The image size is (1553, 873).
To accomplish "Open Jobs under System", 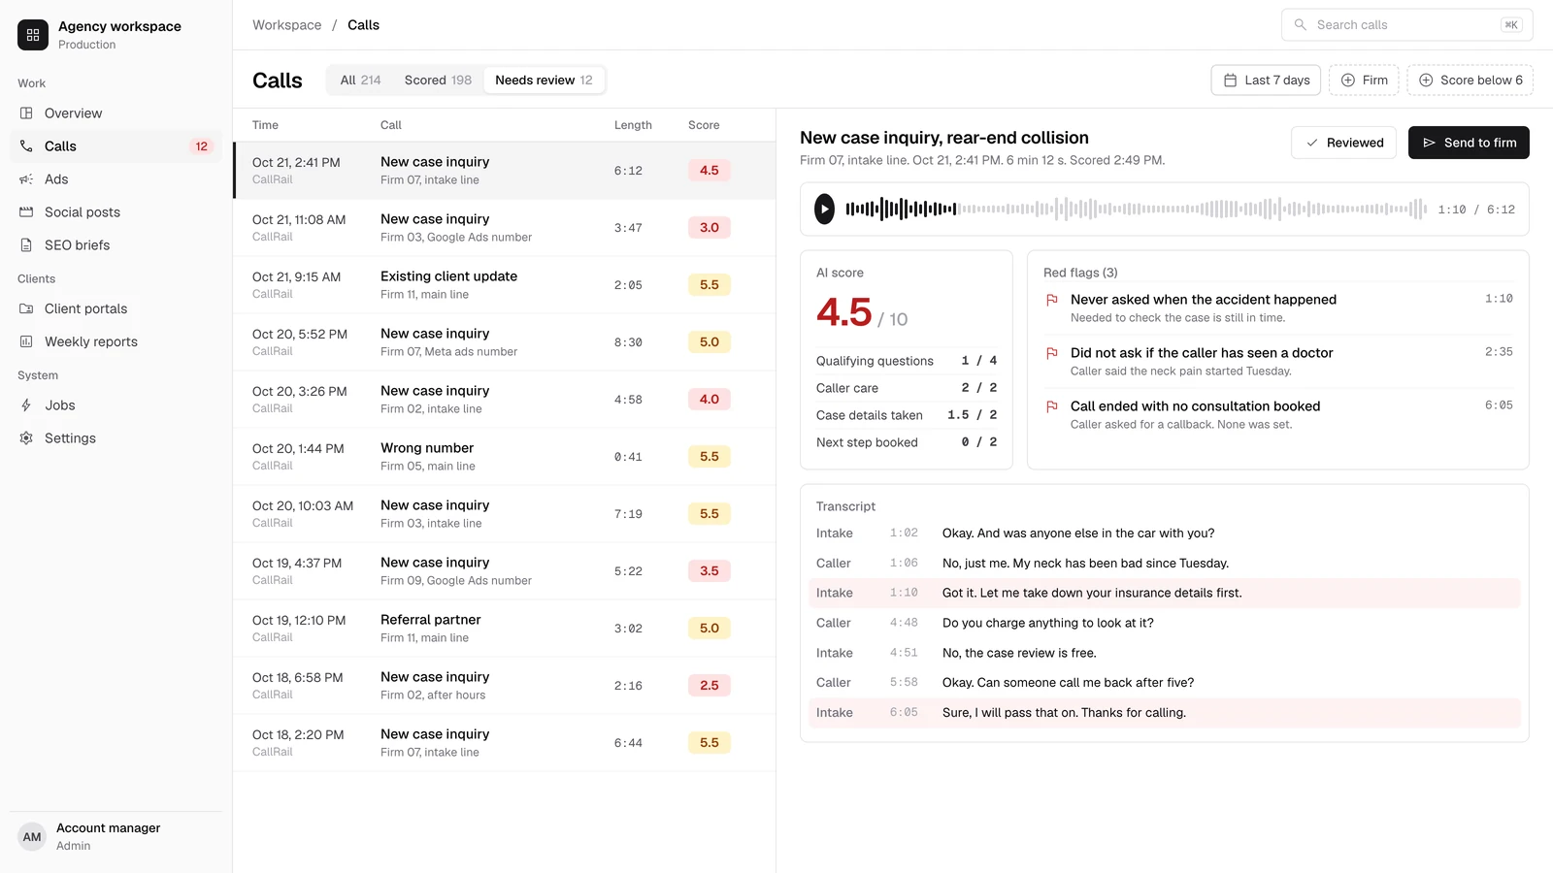I will 116,405.
